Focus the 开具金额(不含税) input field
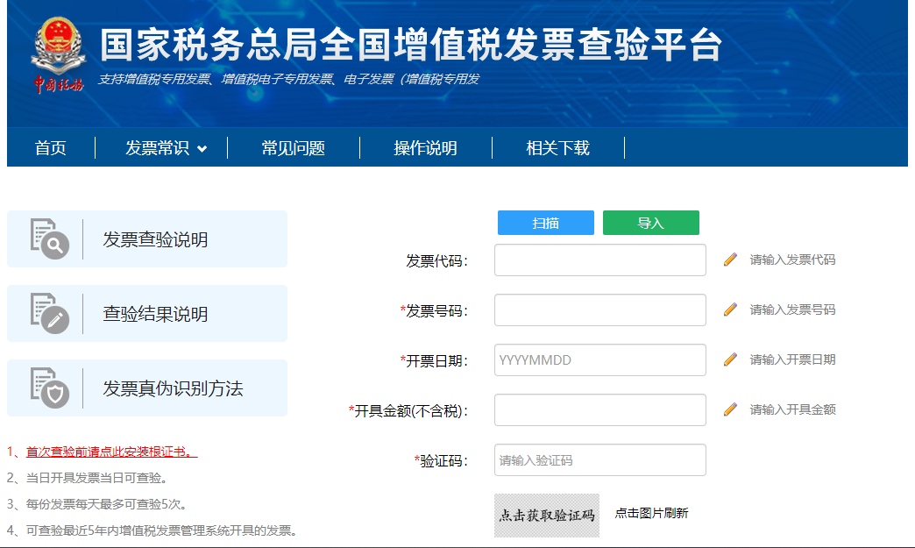This screenshot has height=548, width=915. (599, 409)
